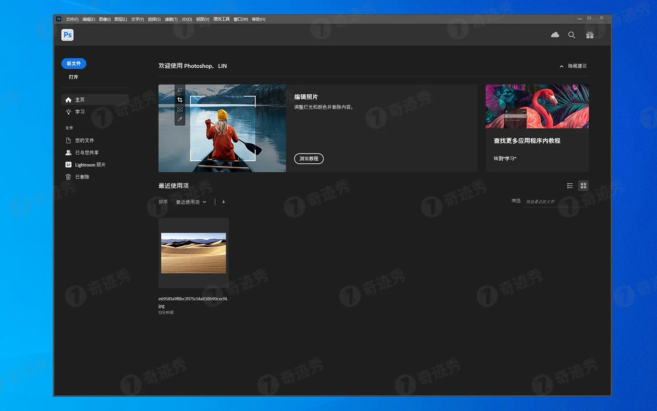Screen dimensions: 657x411
Task: Open Lightroom 照片 in the sidebar
Action: 89,165
